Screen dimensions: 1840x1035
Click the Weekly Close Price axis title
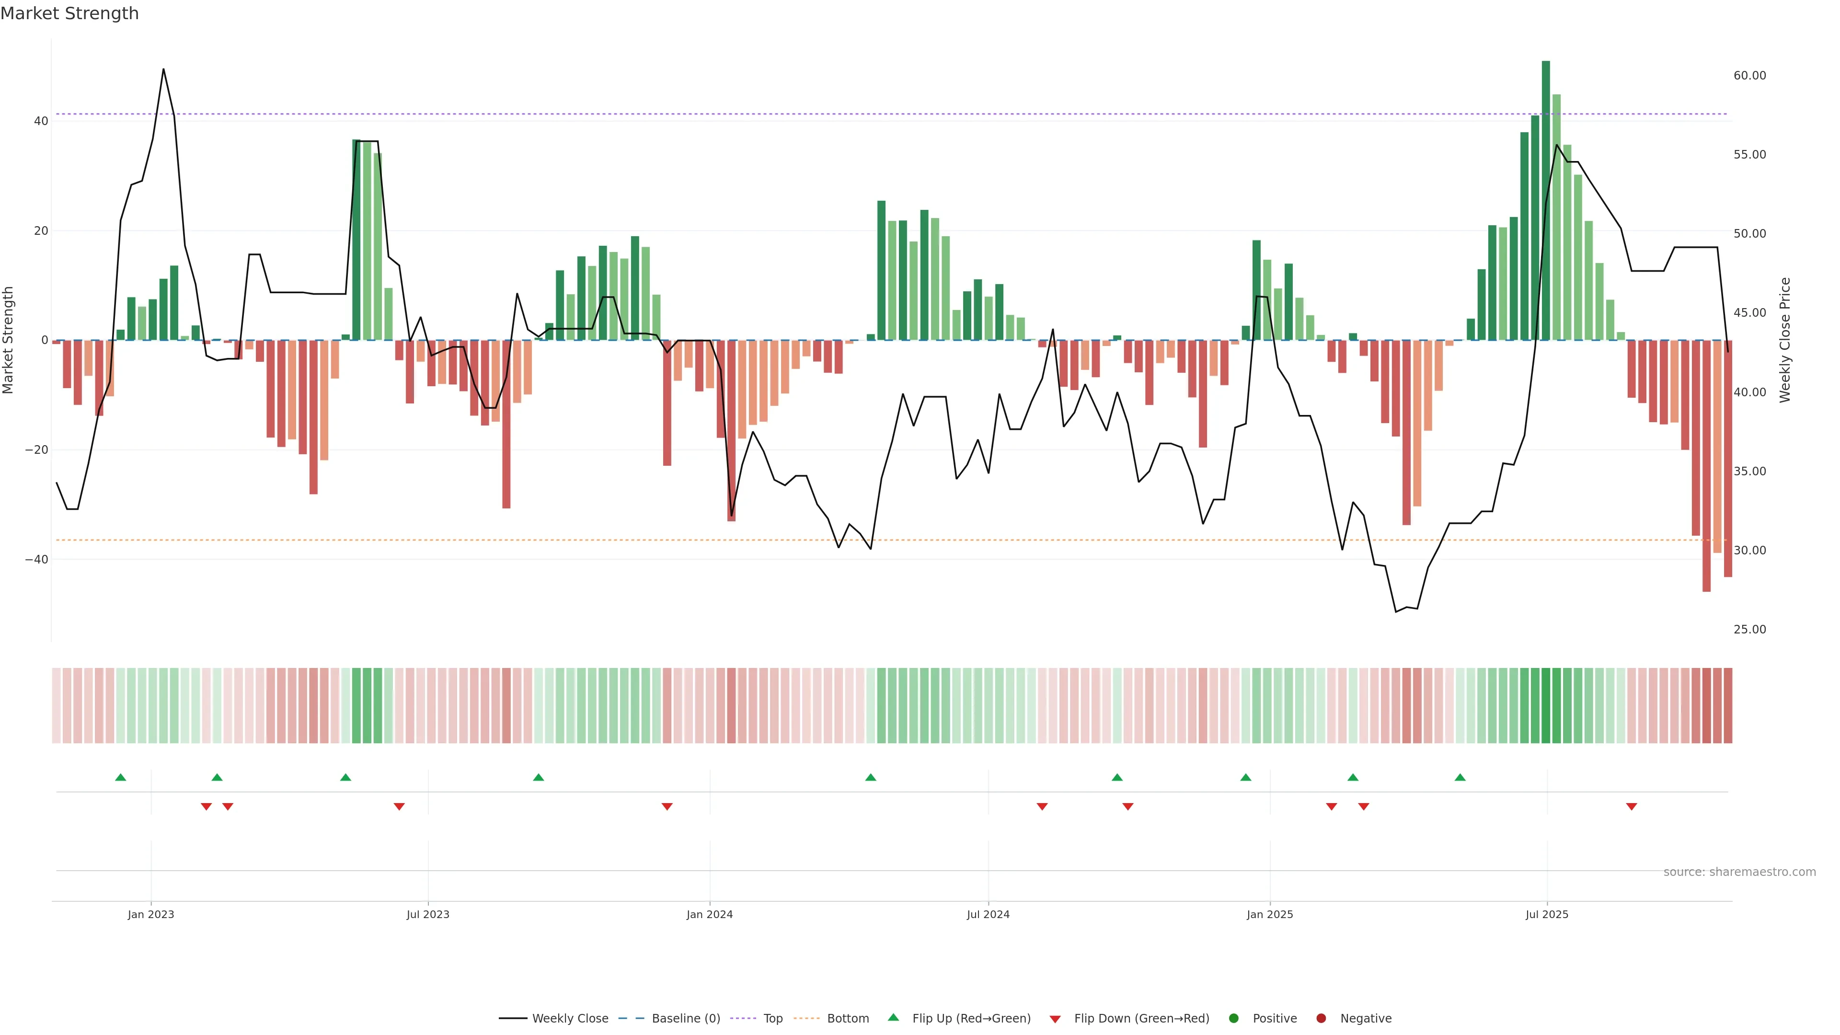[x=1785, y=340]
